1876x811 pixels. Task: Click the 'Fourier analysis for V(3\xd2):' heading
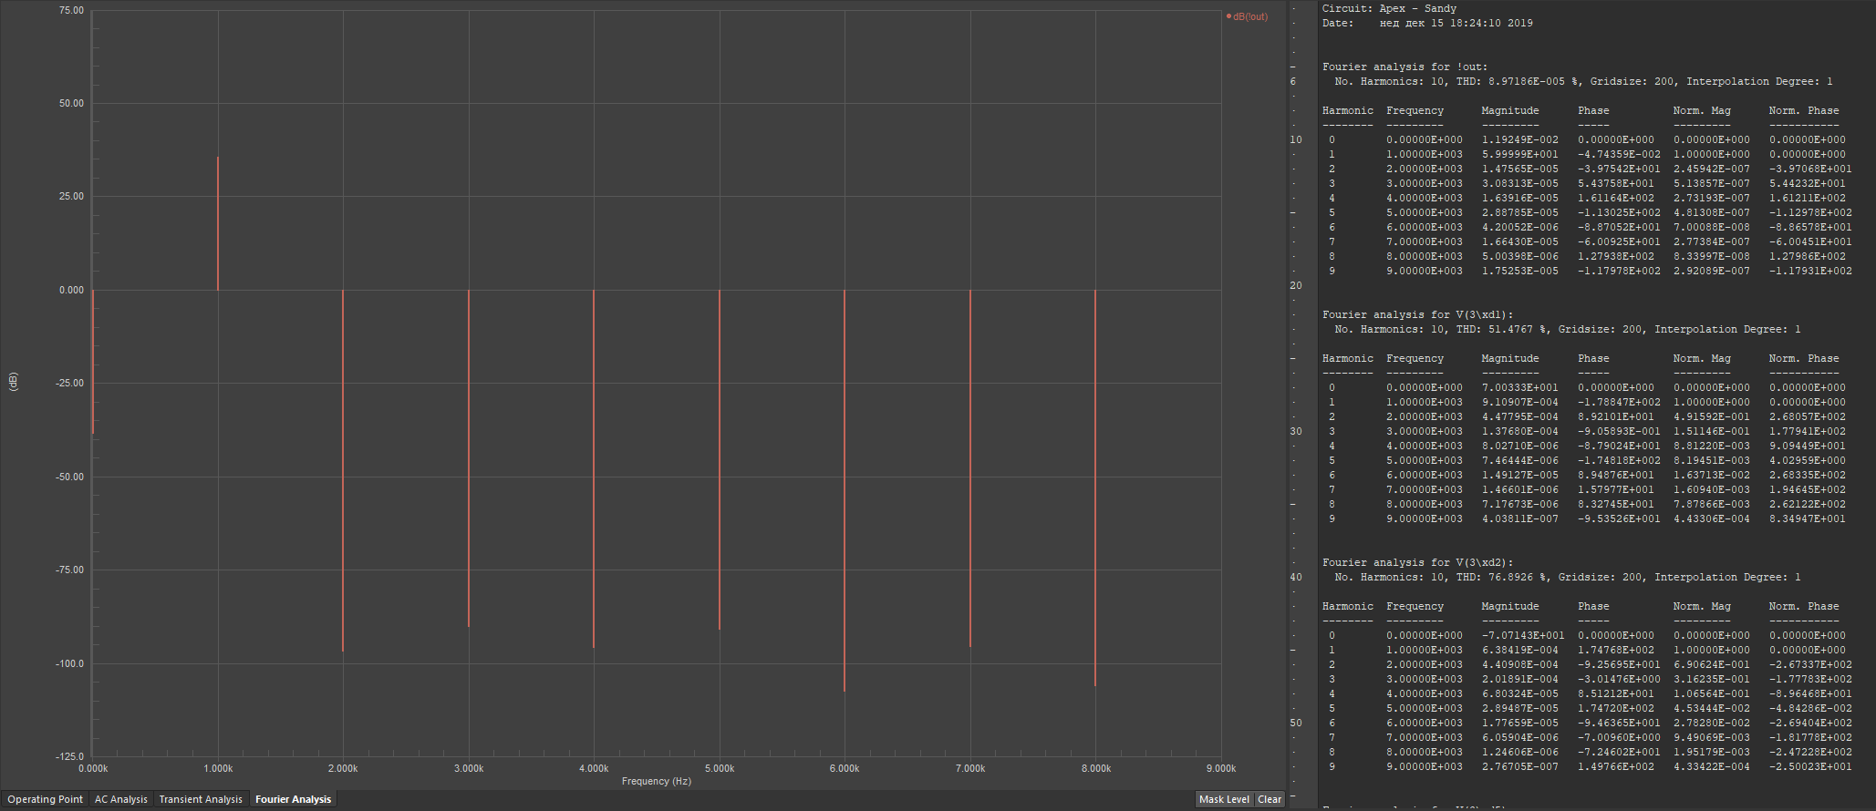coord(1417,562)
